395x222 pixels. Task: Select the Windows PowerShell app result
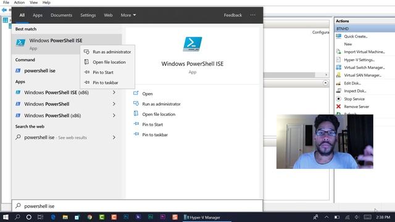47,104
